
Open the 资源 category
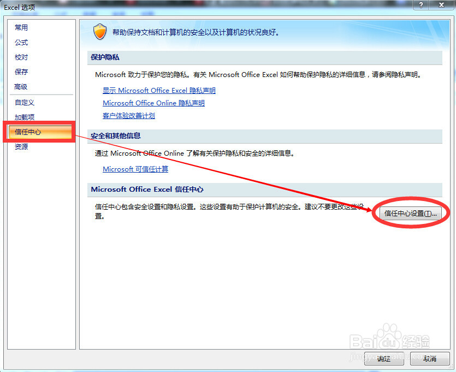(21, 146)
